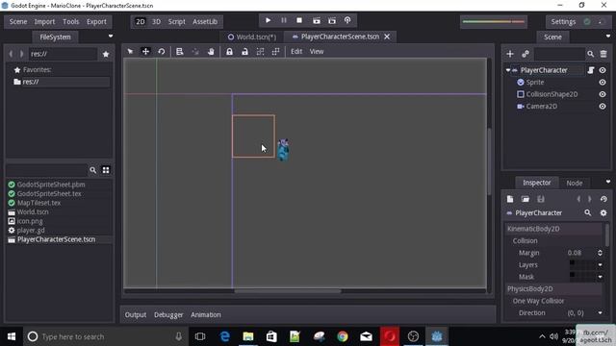Open the collision Layers dropdown

point(600,265)
